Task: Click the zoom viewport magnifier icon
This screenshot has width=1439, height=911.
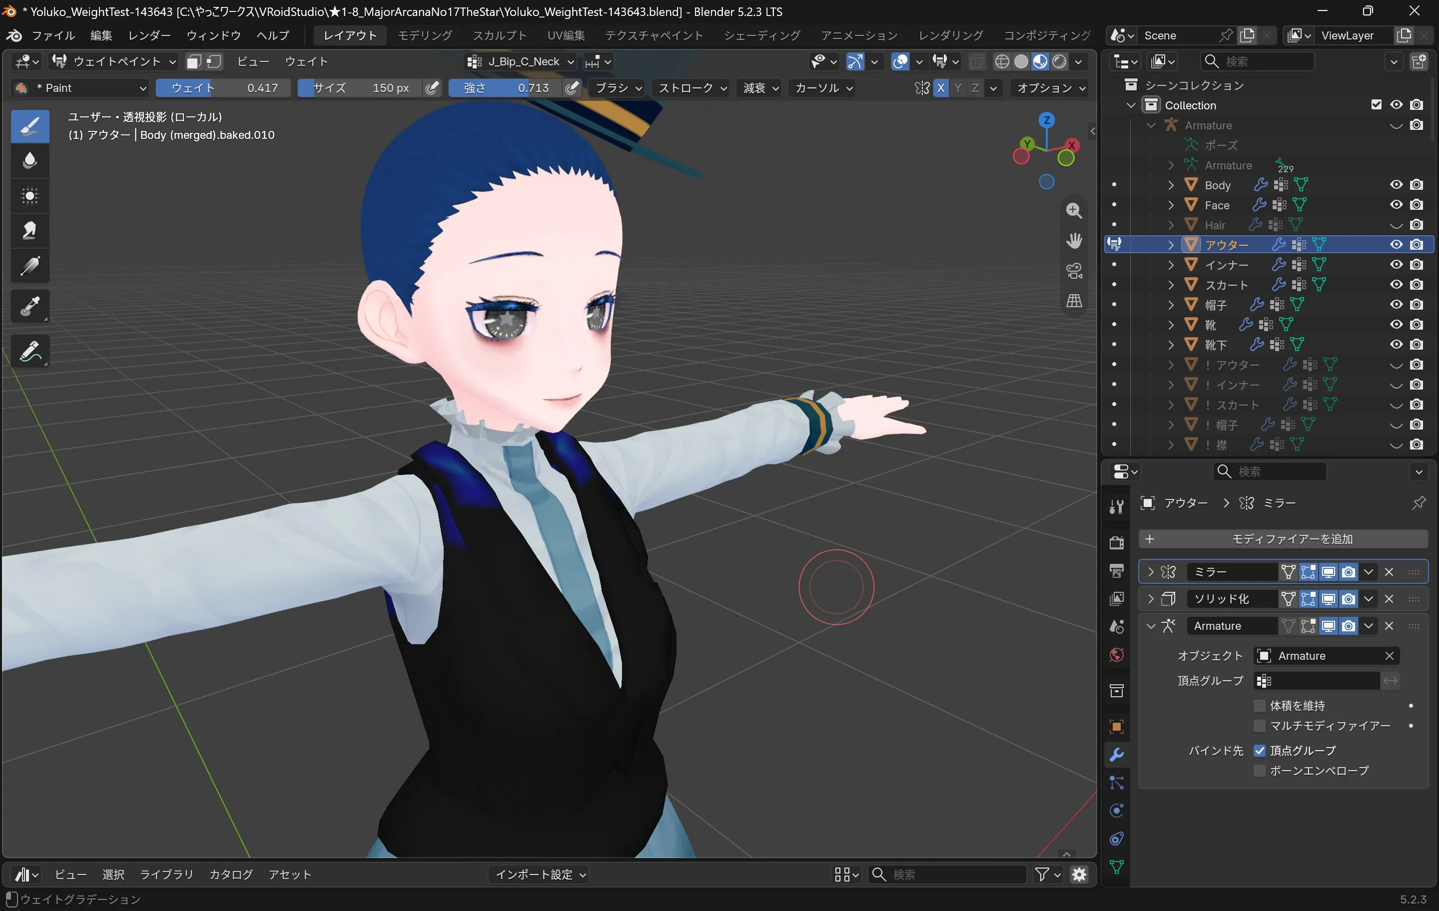Action: tap(1074, 210)
